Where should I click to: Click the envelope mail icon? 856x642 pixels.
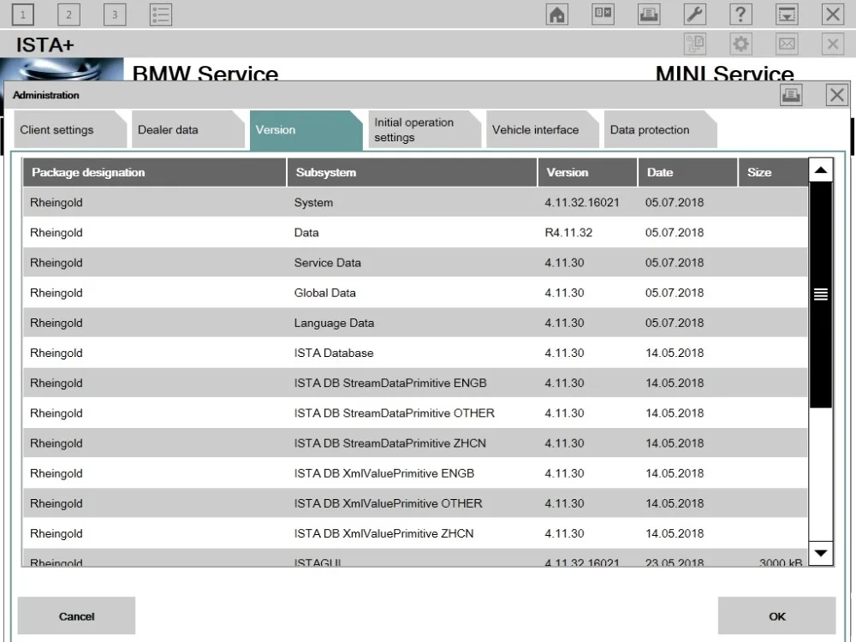pyautogui.click(x=787, y=44)
